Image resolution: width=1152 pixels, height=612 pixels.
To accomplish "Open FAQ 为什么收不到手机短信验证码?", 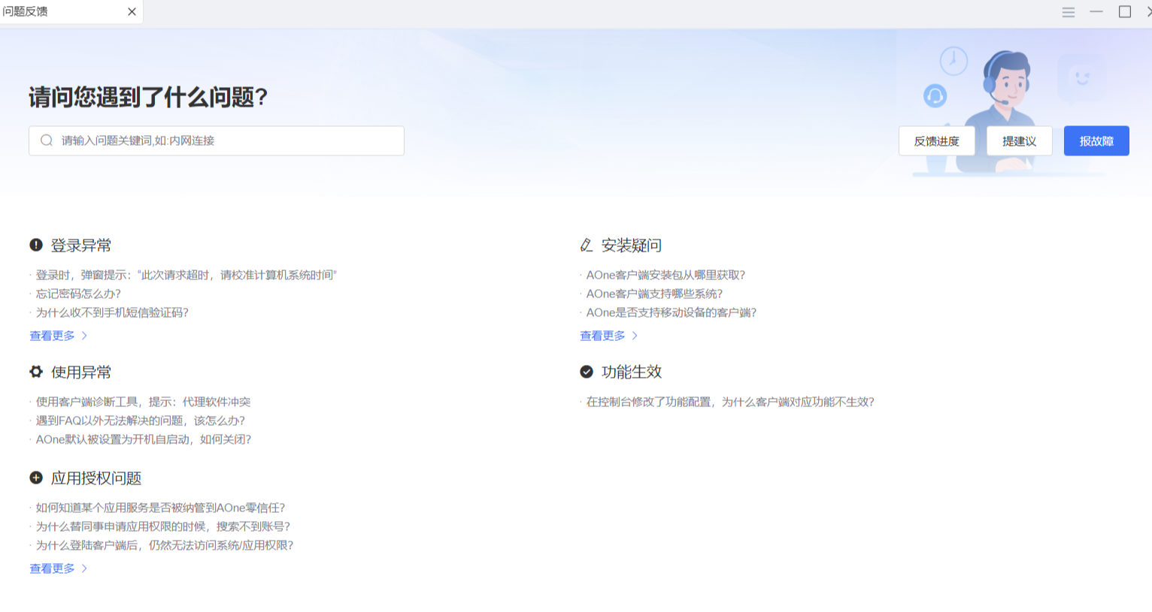I will (112, 312).
